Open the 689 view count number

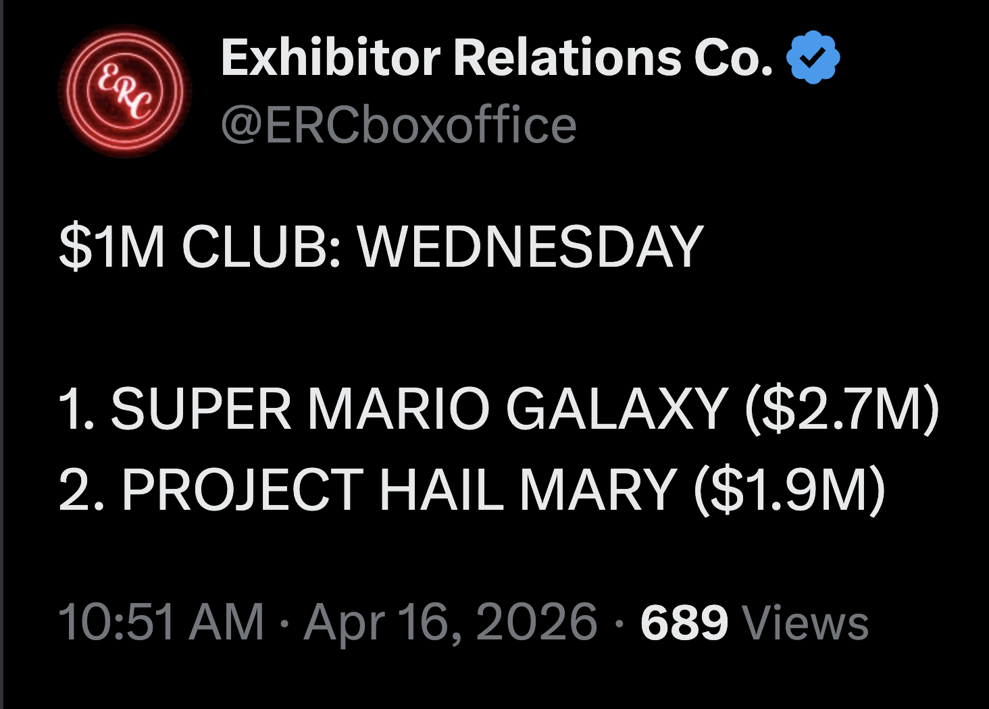684,622
